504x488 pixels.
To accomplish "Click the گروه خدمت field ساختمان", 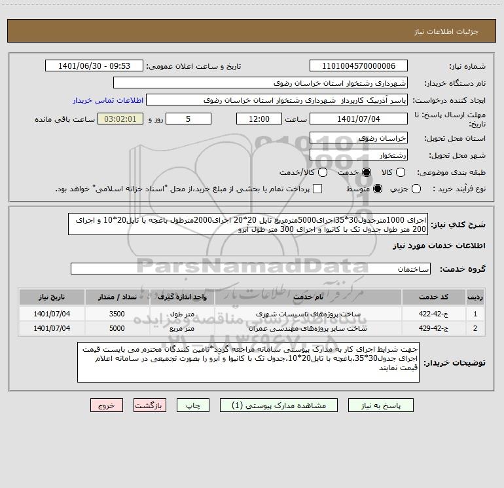I will [251, 269].
